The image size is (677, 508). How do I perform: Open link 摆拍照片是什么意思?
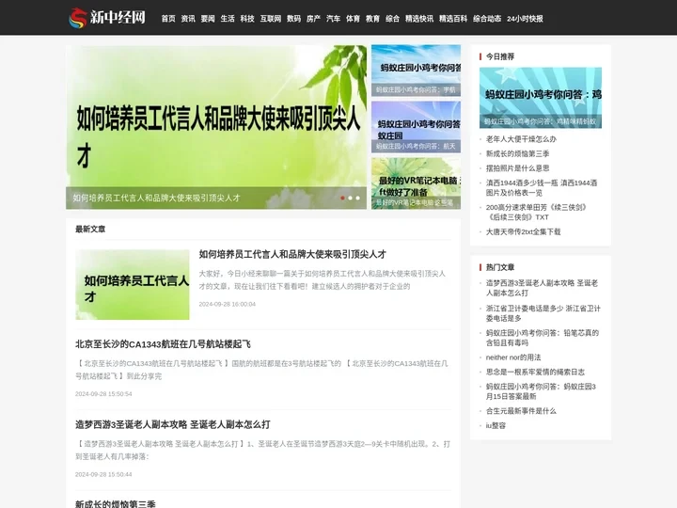point(518,168)
